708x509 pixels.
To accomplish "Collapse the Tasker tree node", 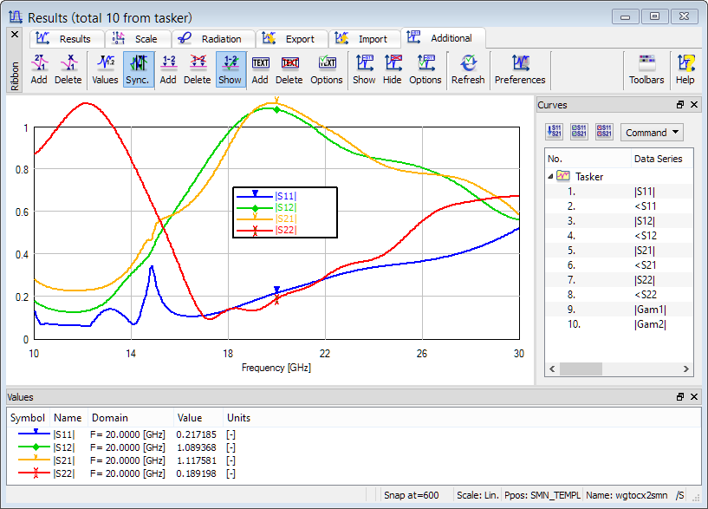I will (550, 177).
